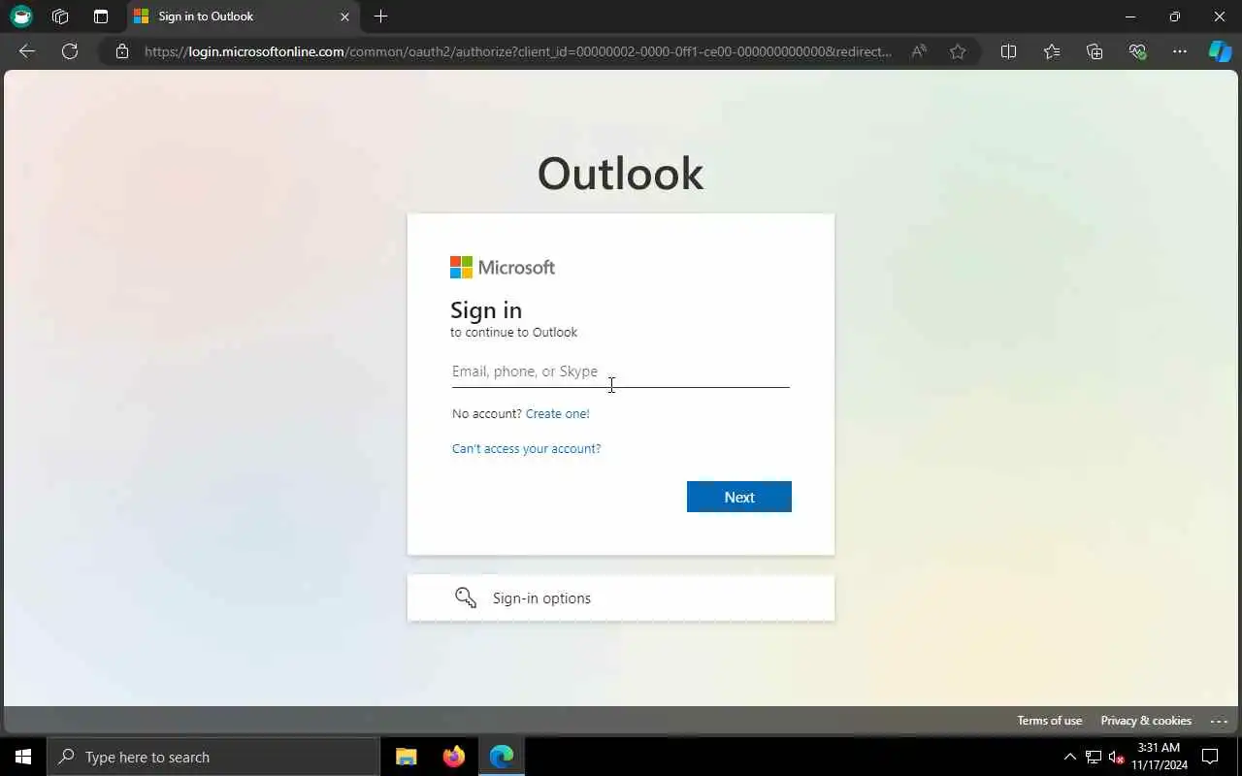Open the Collections icon

tap(1095, 51)
